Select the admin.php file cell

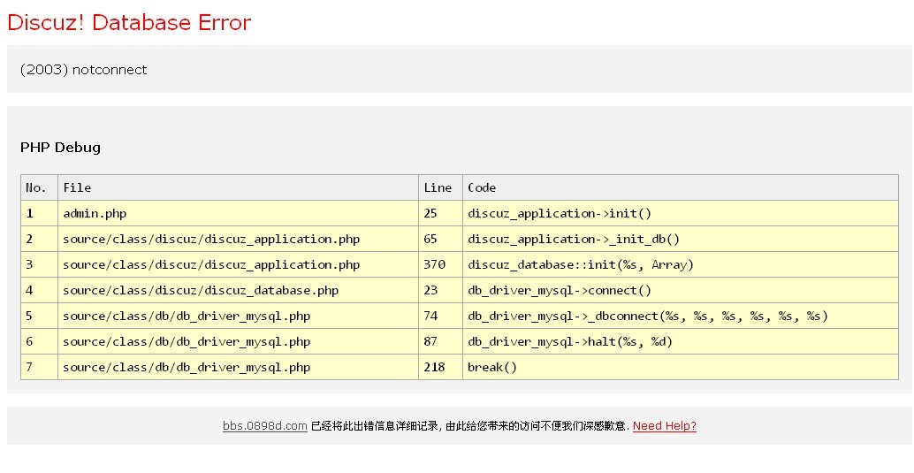click(x=238, y=213)
